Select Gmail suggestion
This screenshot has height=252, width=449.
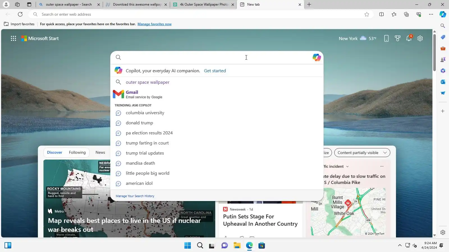(x=217, y=94)
